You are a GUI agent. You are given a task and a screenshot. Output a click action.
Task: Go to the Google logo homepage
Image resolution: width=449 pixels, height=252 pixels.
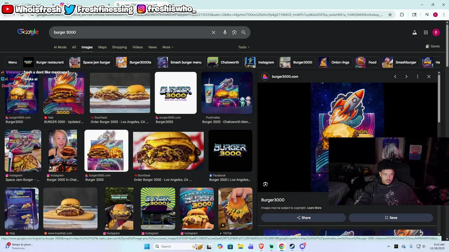point(28,32)
